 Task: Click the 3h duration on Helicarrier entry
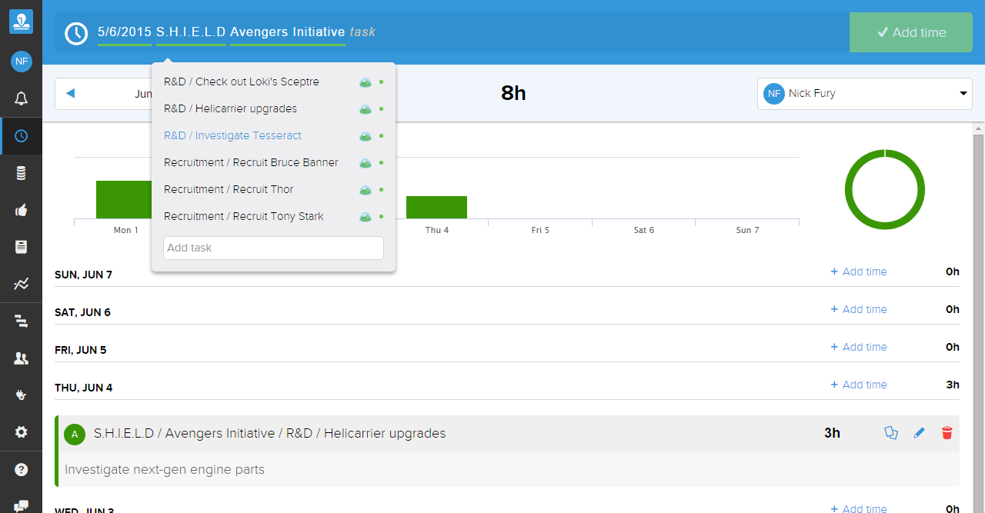click(x=832, y=433)
